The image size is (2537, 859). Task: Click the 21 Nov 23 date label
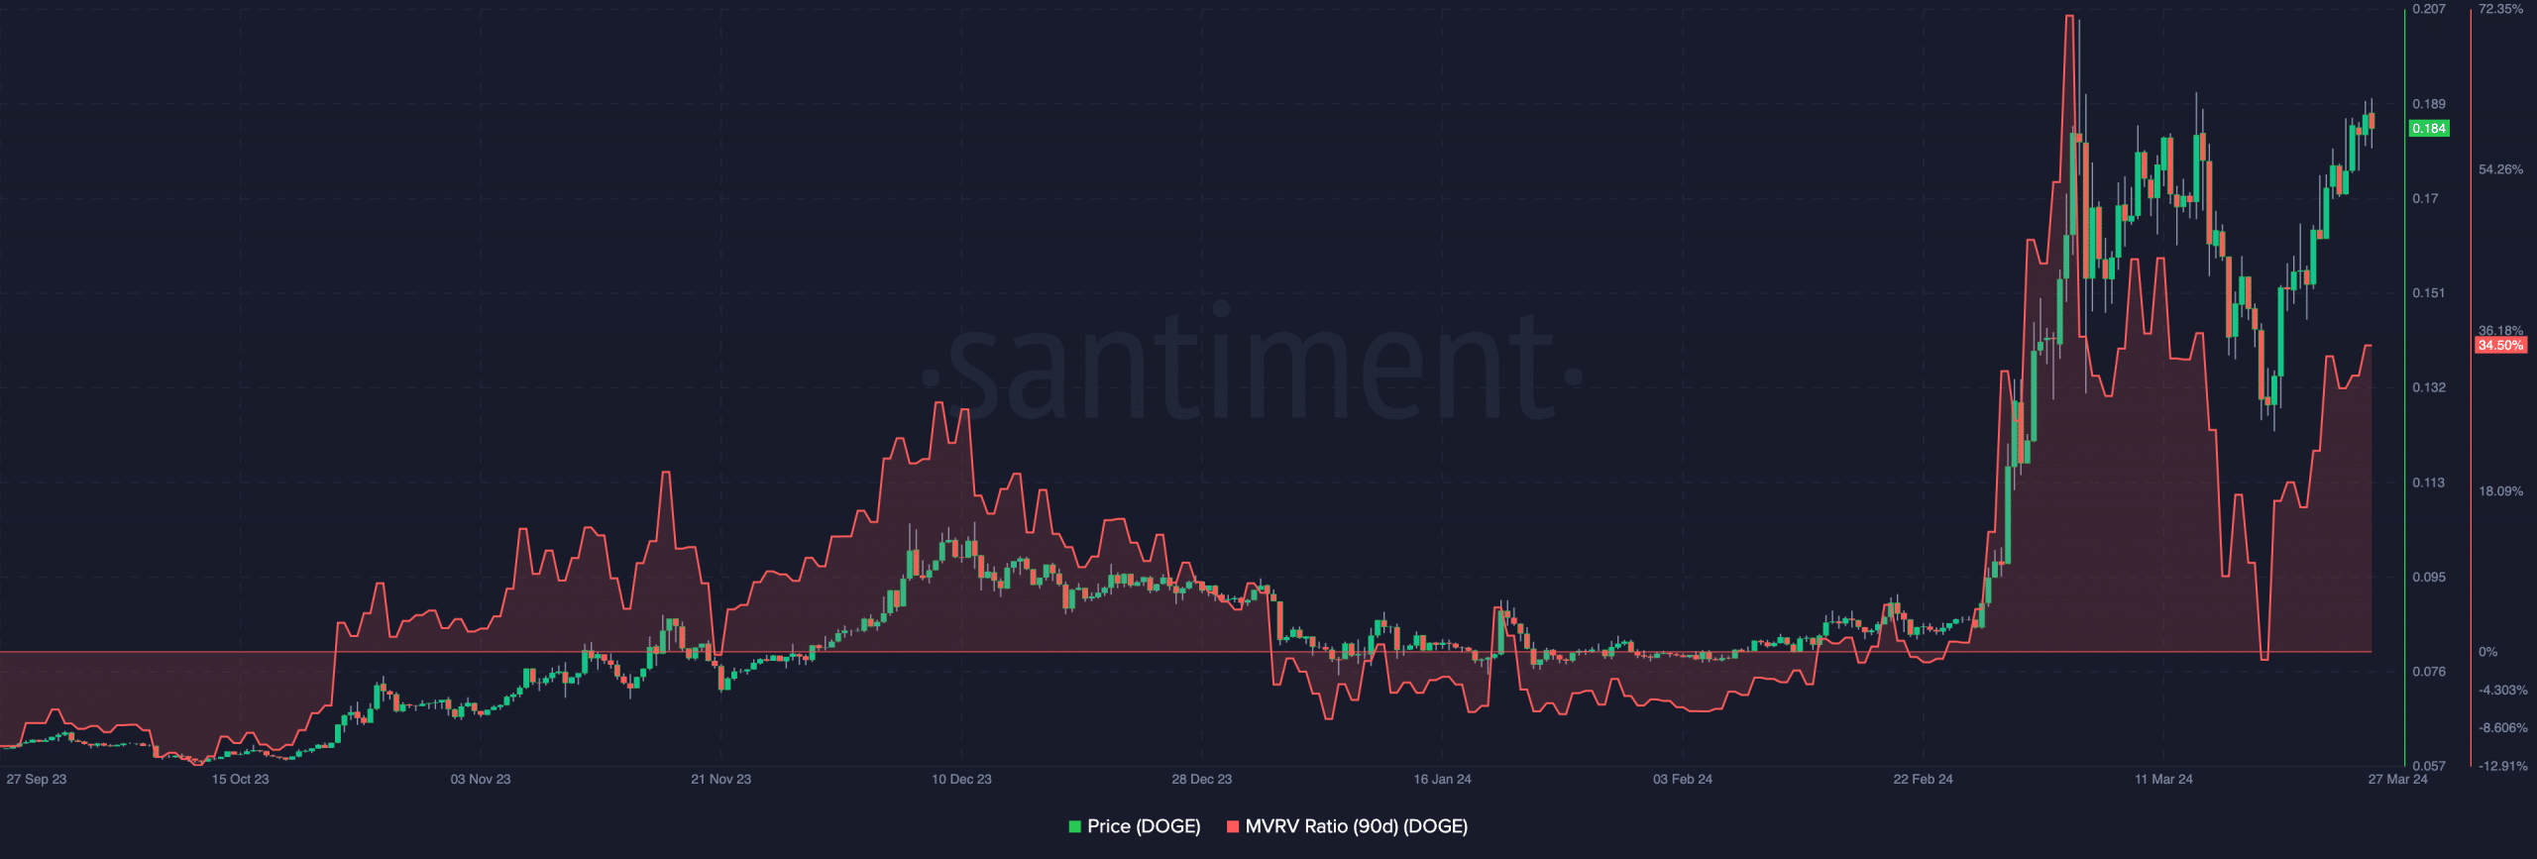tap(721, 779)
